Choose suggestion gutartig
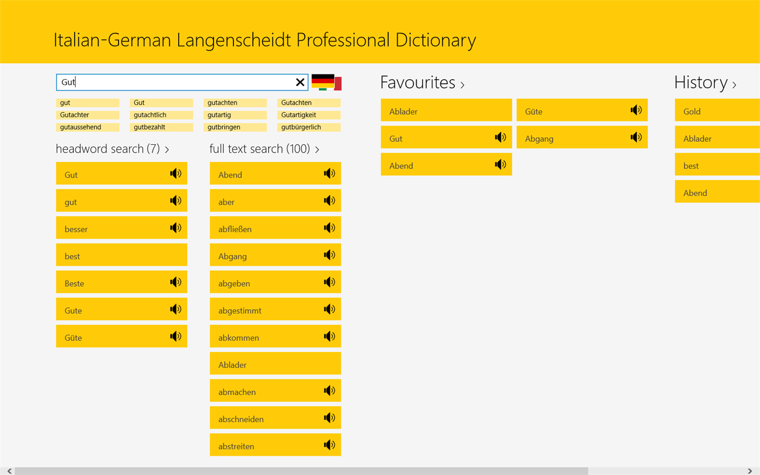The image size is (760, 475). click(235, 115)
